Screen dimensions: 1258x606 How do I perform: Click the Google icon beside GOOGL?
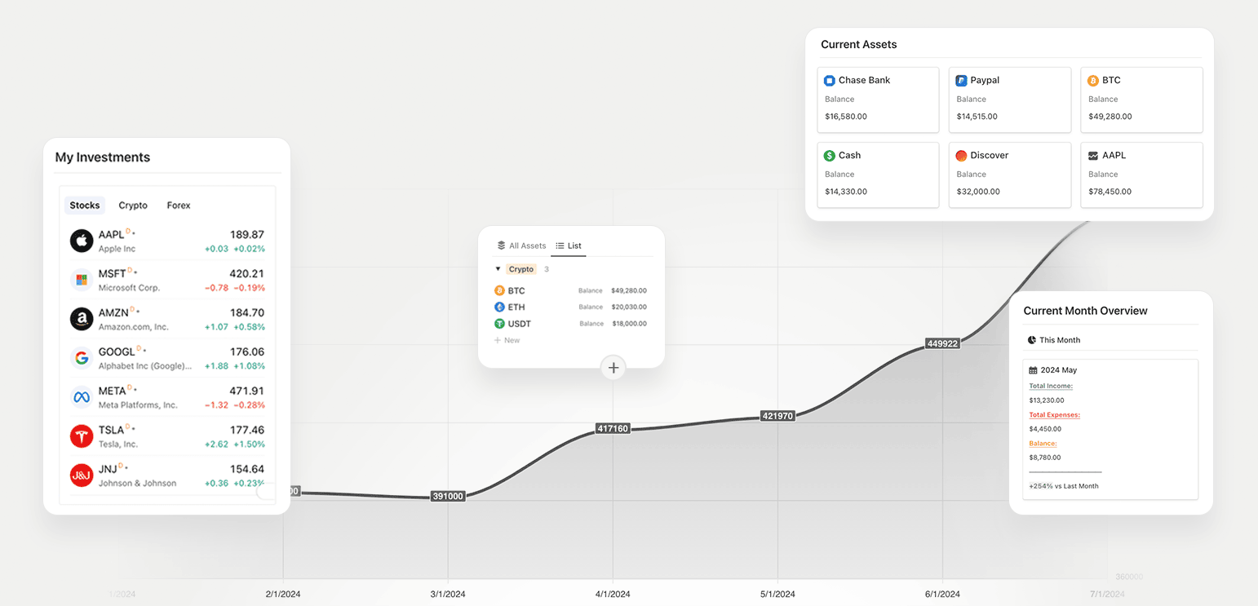point(81,358)
